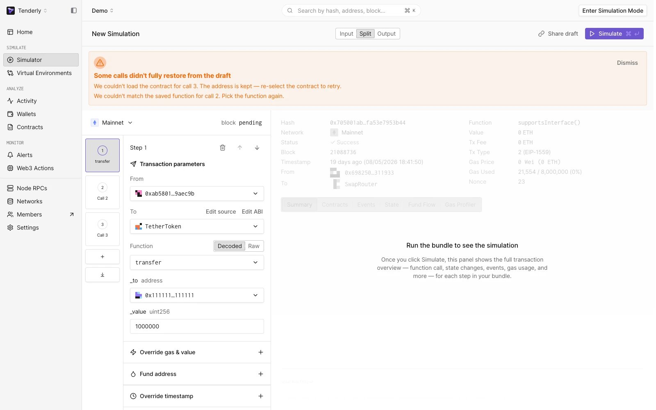Select Decoded function mode
Image resolution: width=656 pixels, height=410 pixels.
[x=230, y=246]
